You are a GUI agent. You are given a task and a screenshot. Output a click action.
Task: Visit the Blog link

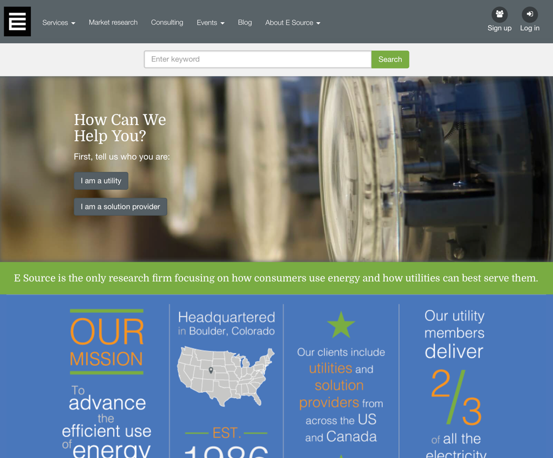[x=245, y=23]
